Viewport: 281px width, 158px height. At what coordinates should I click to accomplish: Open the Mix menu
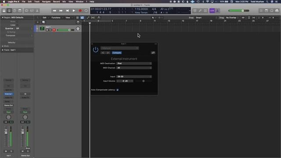pos(64,2)
